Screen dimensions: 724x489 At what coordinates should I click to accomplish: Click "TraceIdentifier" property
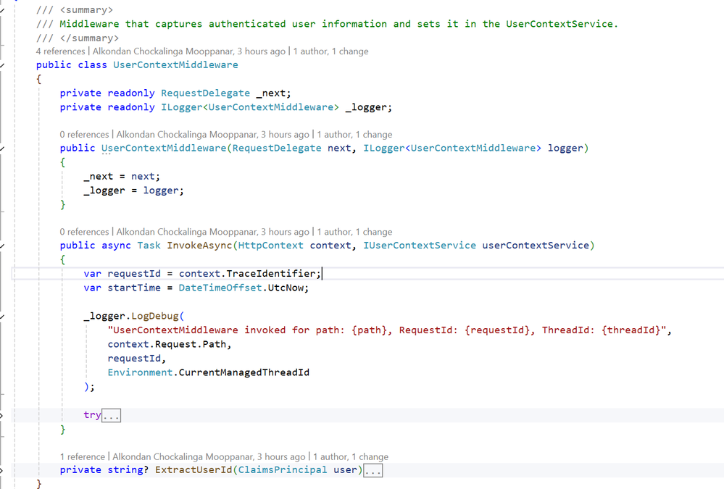click(x=270, y=273)
